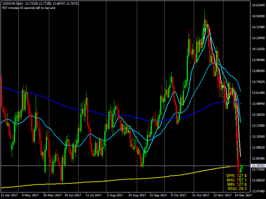Select the 2 Aug 2017 date label

pyautogui.click(x=115, y=195)
